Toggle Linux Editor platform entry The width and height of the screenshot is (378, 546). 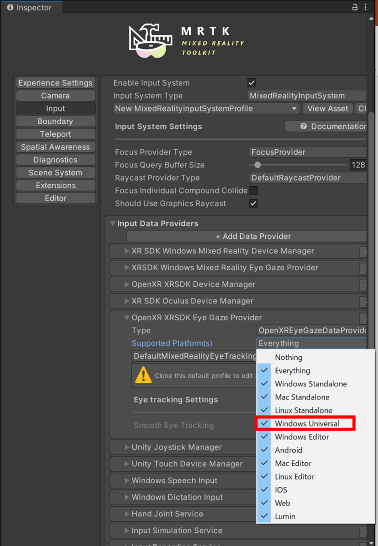click(315, 476)
